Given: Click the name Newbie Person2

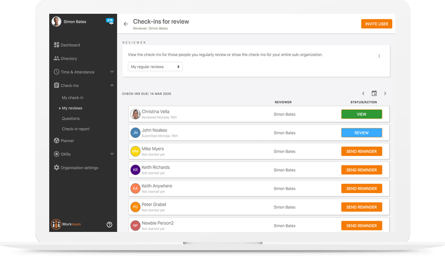Looking at the screenshot, I should click(158, 223).
